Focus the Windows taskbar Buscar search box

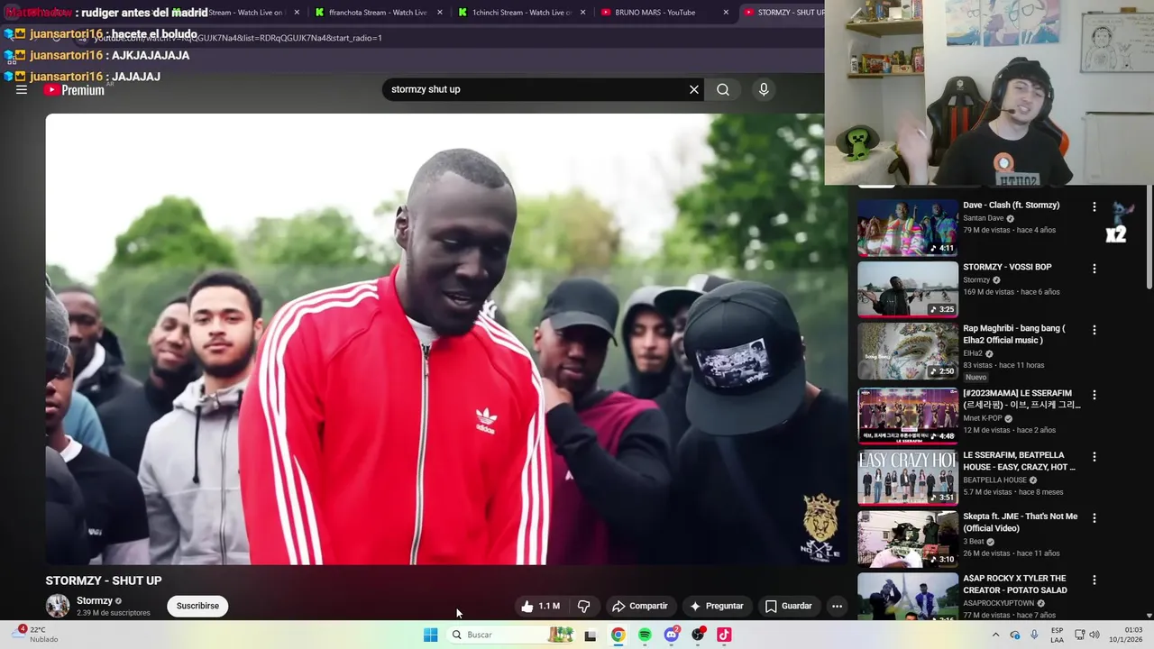point(509,635)
